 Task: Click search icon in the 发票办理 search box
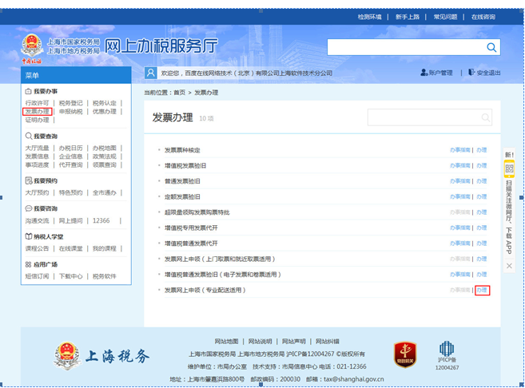point(484,117)
